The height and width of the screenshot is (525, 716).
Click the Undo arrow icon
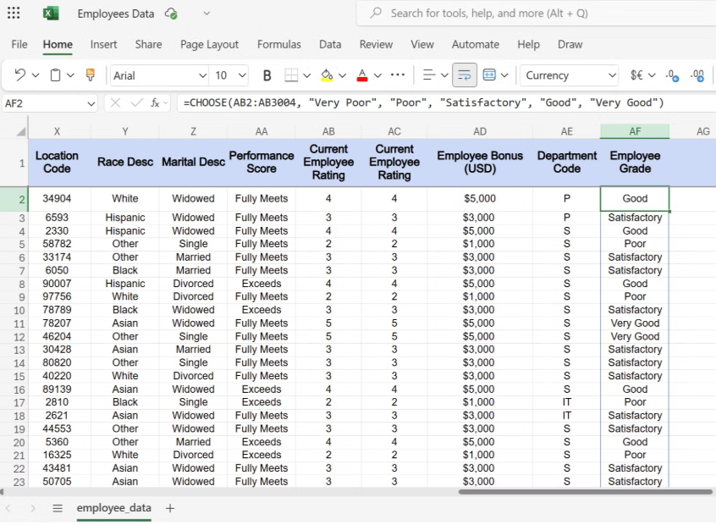point(19,75)
